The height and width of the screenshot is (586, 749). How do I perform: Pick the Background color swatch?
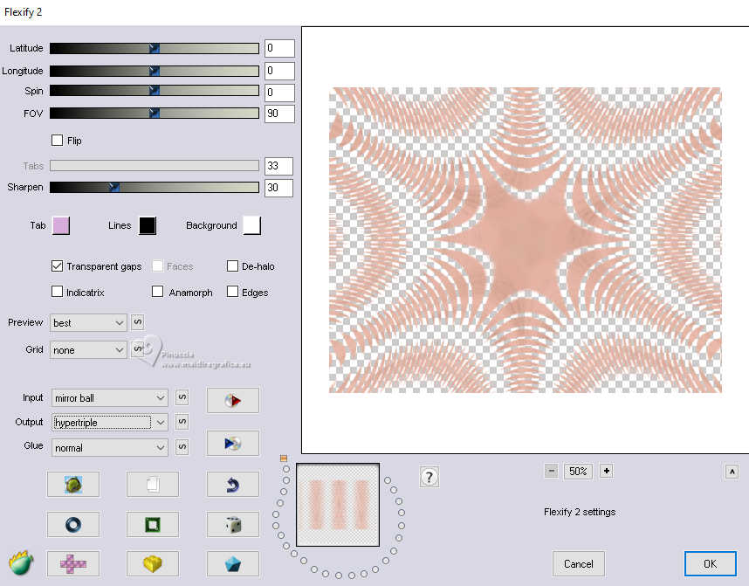tap(251, 225)
